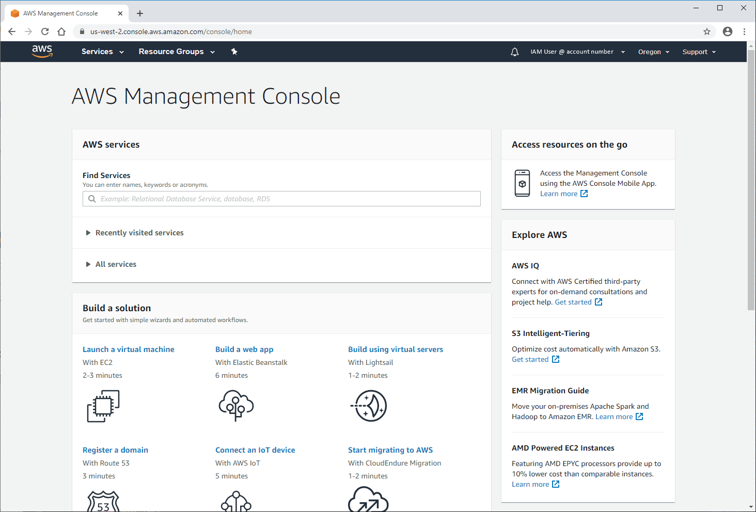Click the Elastic Beanstalk cloud tree icon
756x512 pixels.
pos(236,406)
